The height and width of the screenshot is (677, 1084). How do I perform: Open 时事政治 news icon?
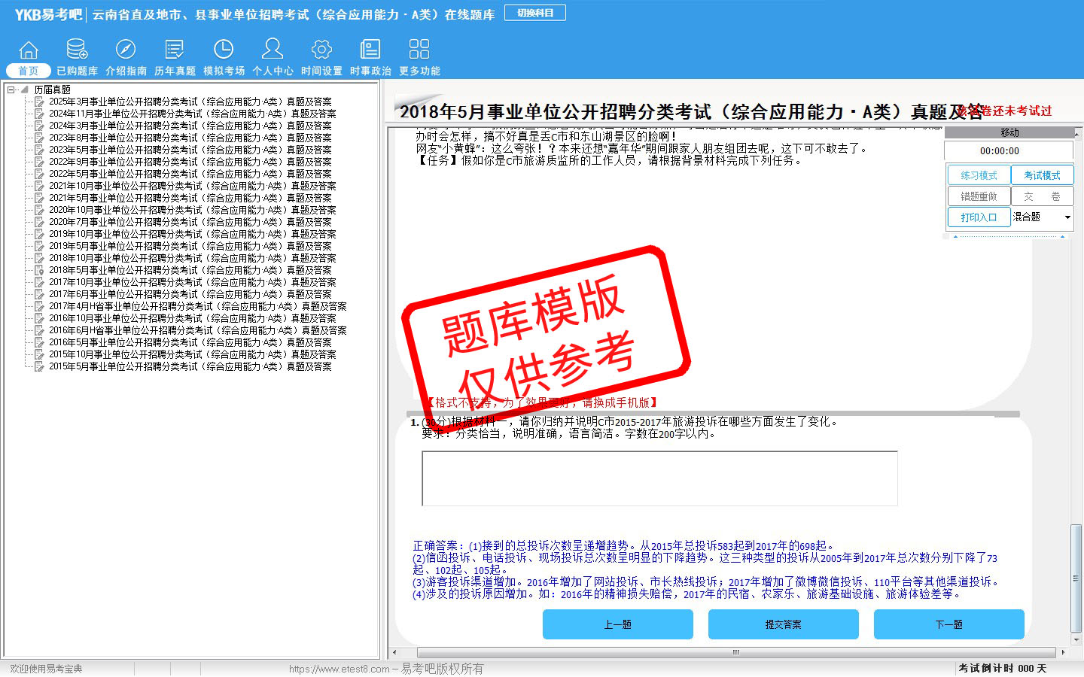(370, 50)
